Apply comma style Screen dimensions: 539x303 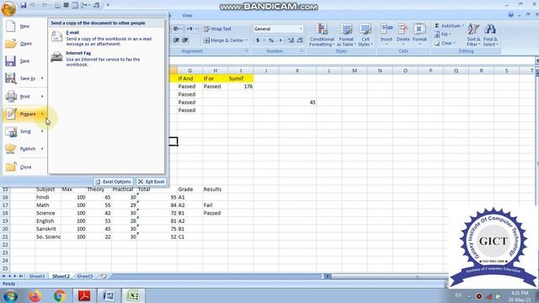280,40
